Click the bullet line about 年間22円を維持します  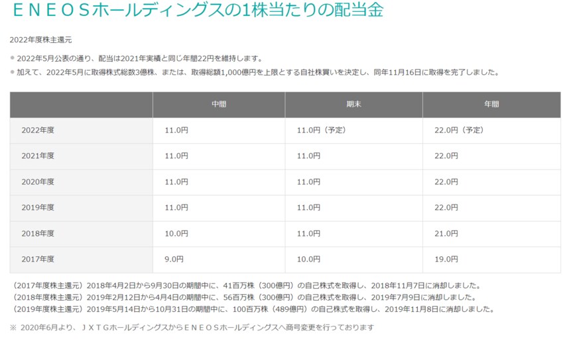tap(139, 58)
